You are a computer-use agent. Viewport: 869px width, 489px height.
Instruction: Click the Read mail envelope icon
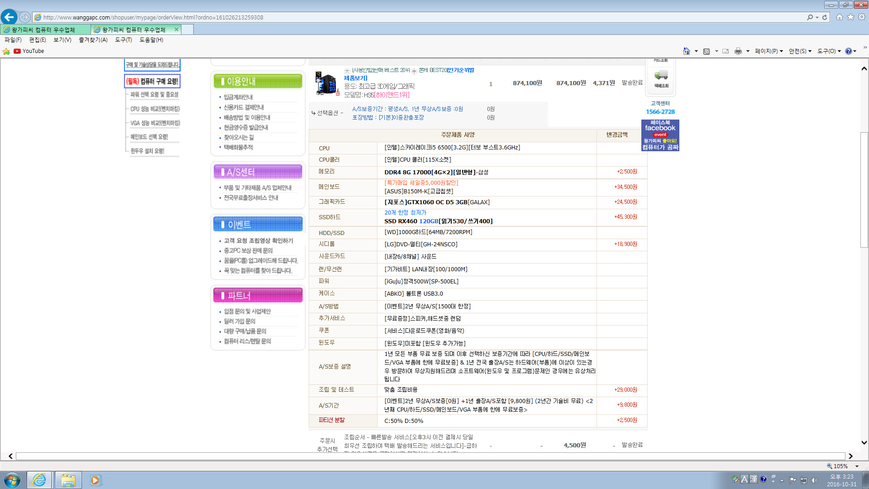click(x=726, y=51)
